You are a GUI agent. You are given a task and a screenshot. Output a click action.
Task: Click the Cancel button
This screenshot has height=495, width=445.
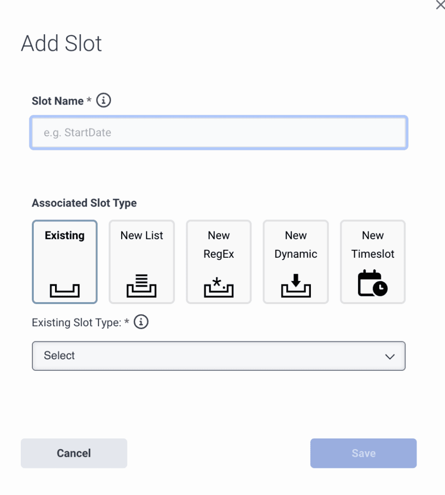click(x=73, y=453)
